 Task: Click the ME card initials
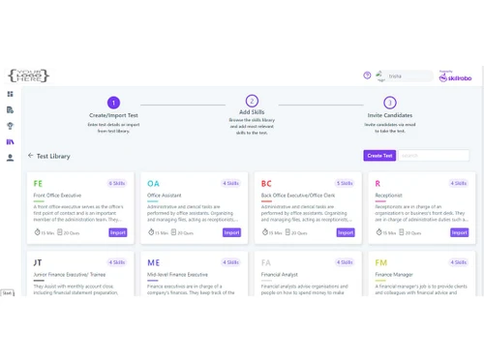(154, 262)
